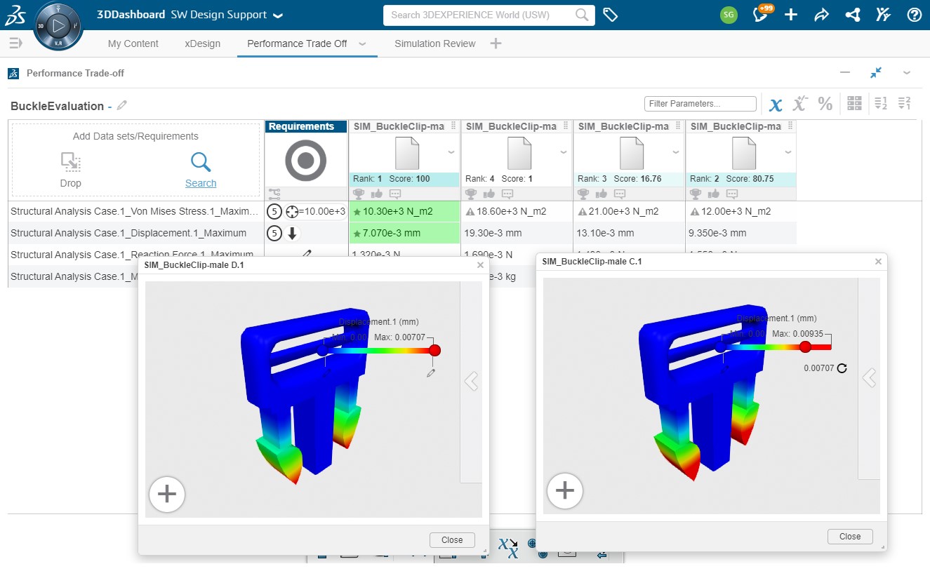Click the Search link for data sets
Screen dimensions: 930x571
pyautogui.click(x=201, y=183)
